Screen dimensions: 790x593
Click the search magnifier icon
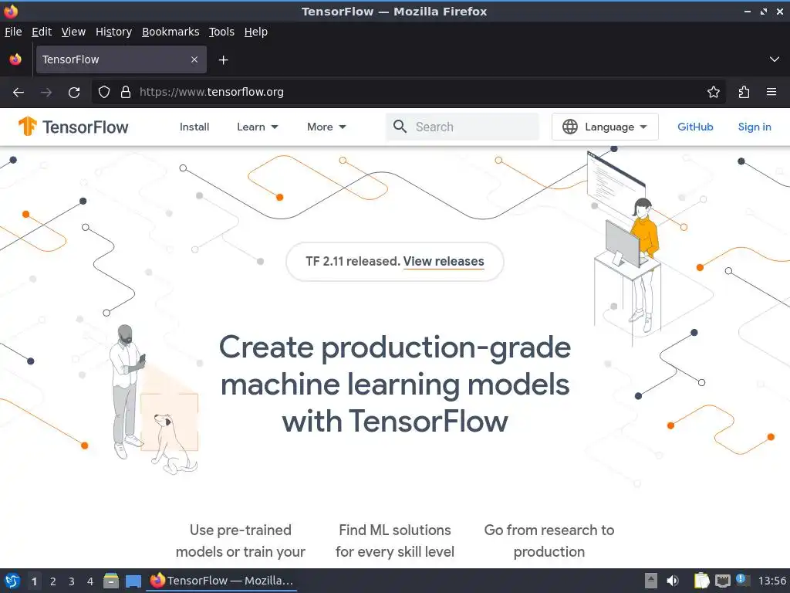[x=400, y=127]
